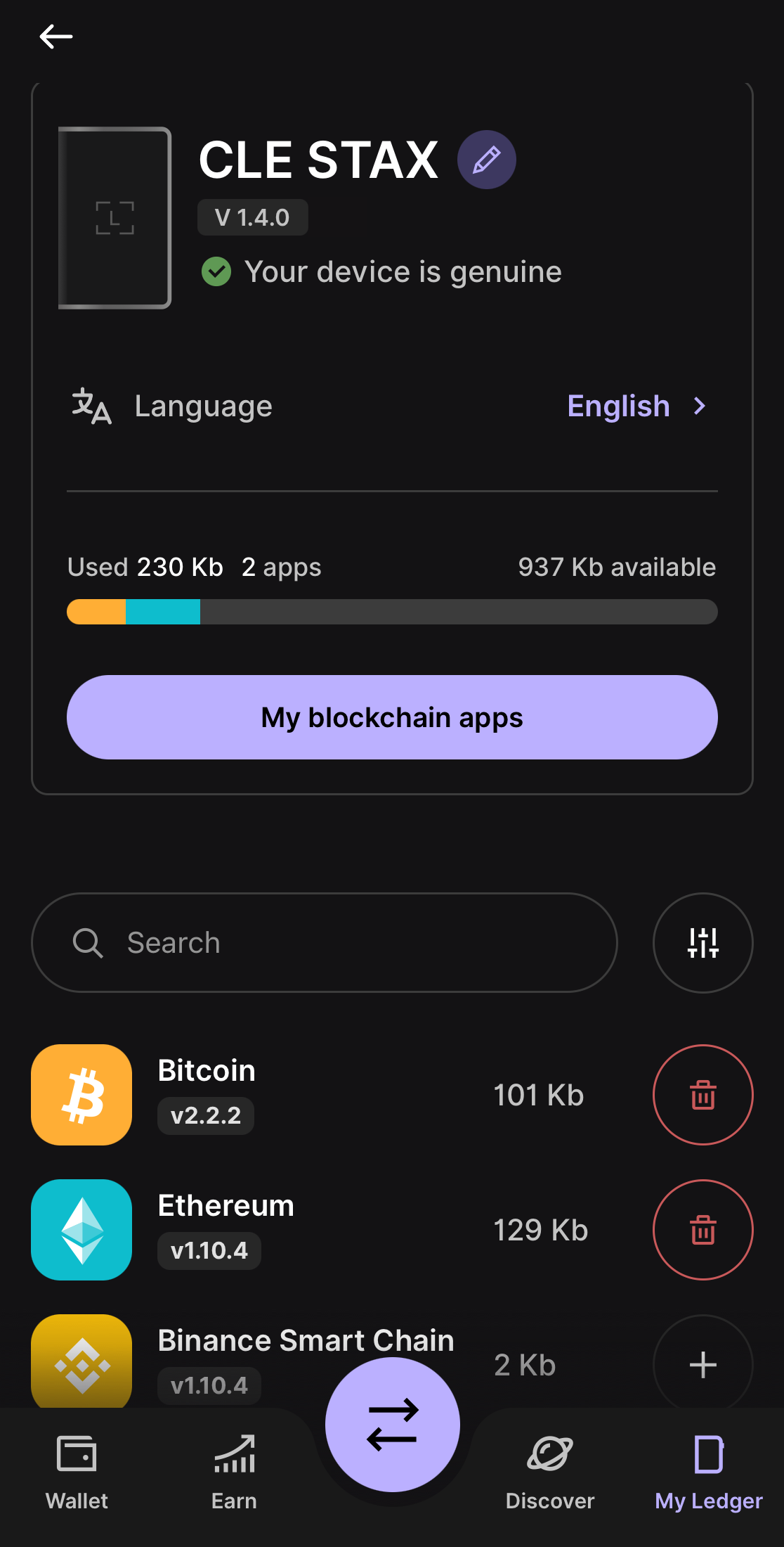
Task: Open the English language selection
Action: (618, 406)
